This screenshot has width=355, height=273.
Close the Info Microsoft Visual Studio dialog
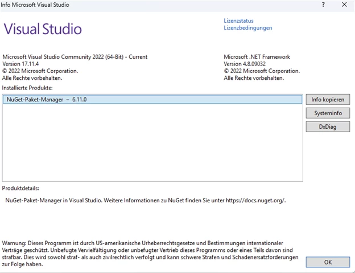pyautogui.click(x=344, y=5)
